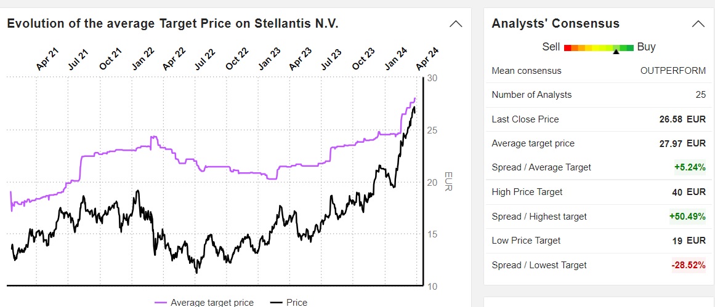Viewport: 715px width, 307px height.
Task: Click the Mean consensus OUTPERFORM value
Action: [x=673, y=71]
